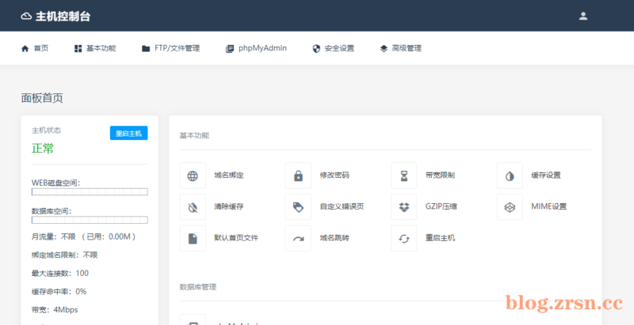Click the MIME设置 link
The width and height of the screenshot is (634, 325).
(x=548, y=207)
